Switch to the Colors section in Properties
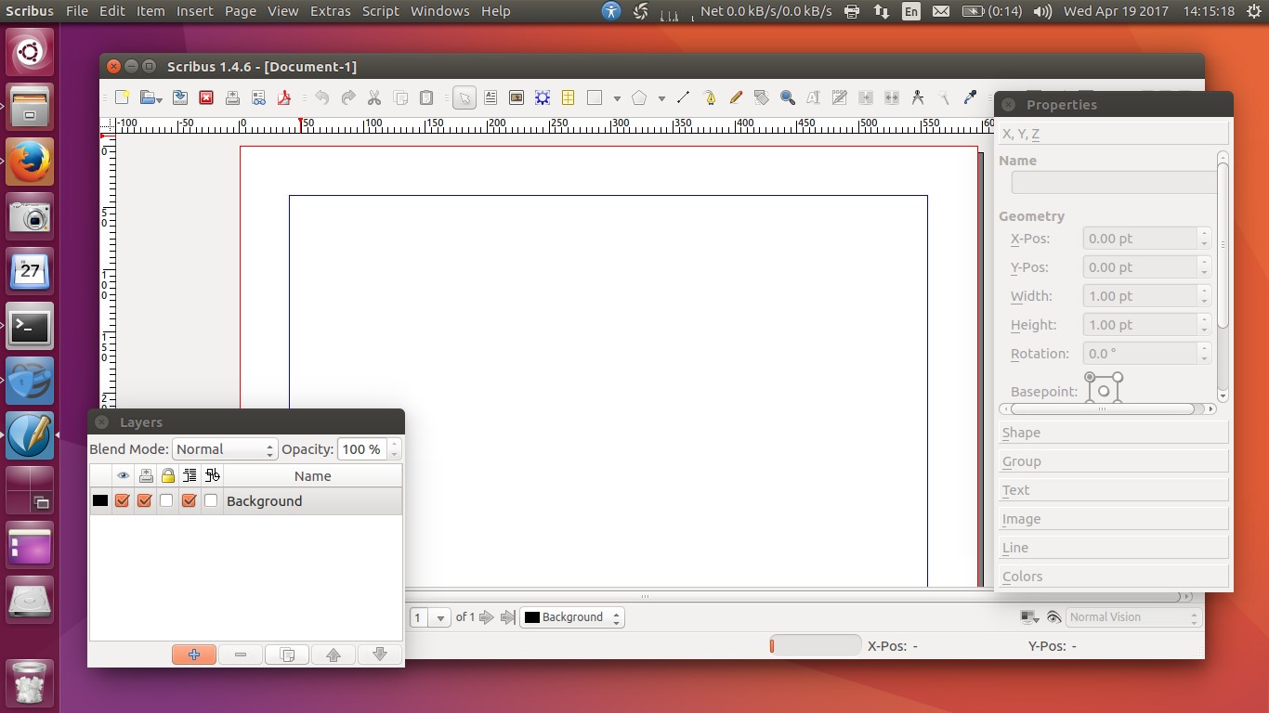The width and height of the screenshot is (1269, 713). click(1112, 576)
